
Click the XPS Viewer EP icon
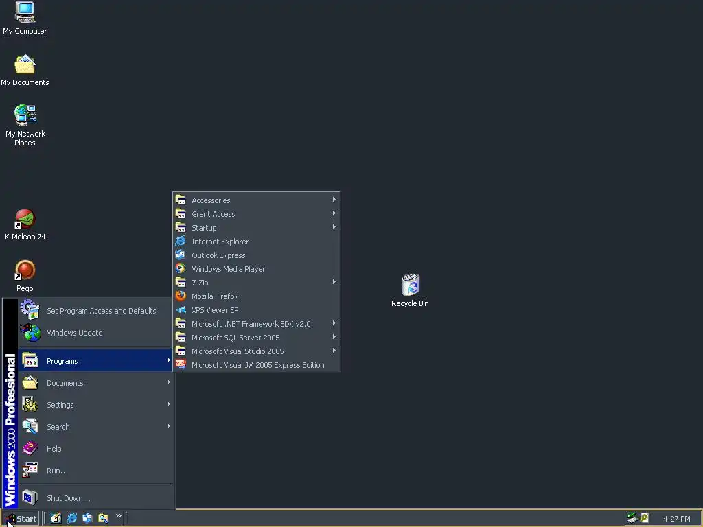coord(181,309)
